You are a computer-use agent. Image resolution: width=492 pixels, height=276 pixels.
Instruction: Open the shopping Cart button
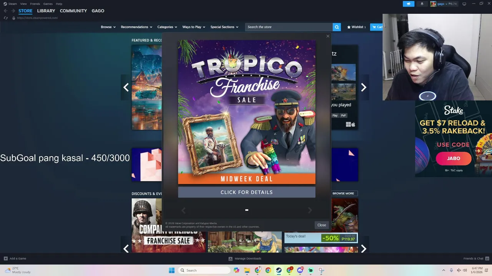point(376,27)
